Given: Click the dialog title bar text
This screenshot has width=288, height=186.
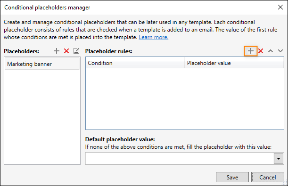Looking at the screenshot, I should (x=47, y=8).
